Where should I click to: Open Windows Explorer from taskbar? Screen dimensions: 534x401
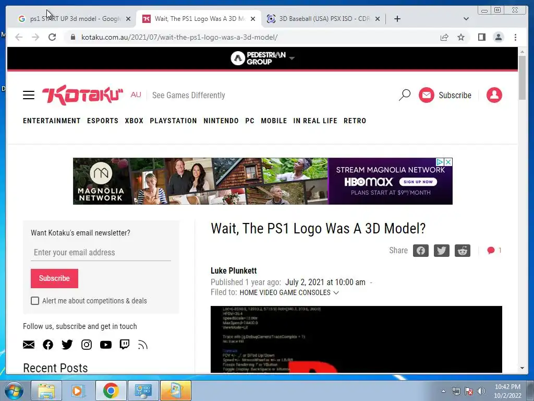click(x=46, y=391)
